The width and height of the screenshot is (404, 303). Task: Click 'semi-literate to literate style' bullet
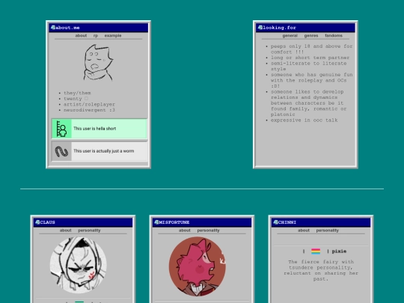click(x=308, y=67)
